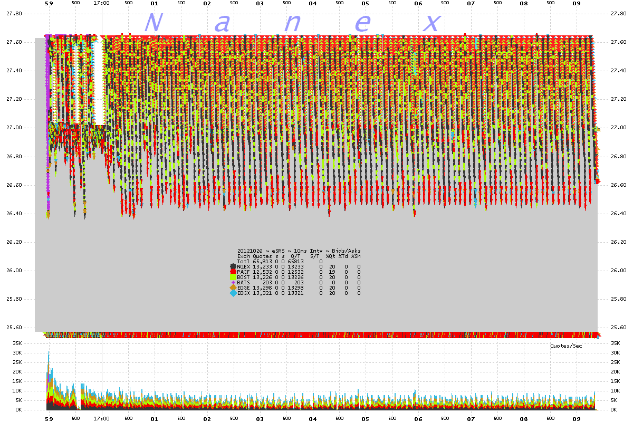Screen dimensions: 633x422
Task: Click the BATS exchange name in legend
Action: (244, 283)
